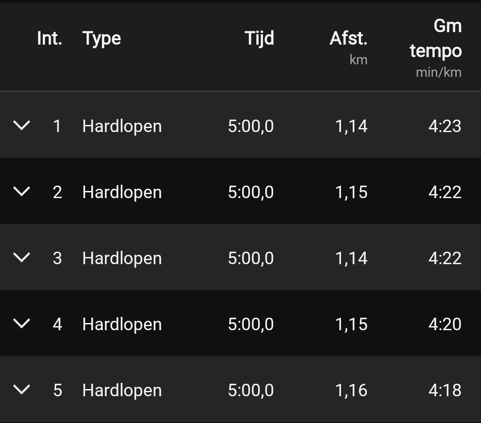481x423 pixels.
Task: Select Hardlopen label in interval 1
Action: [x=122, y=126]
